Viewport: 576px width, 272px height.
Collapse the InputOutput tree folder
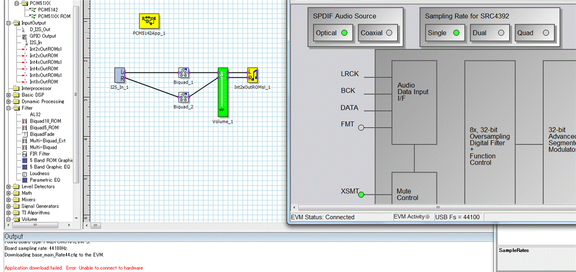(9, 22)
